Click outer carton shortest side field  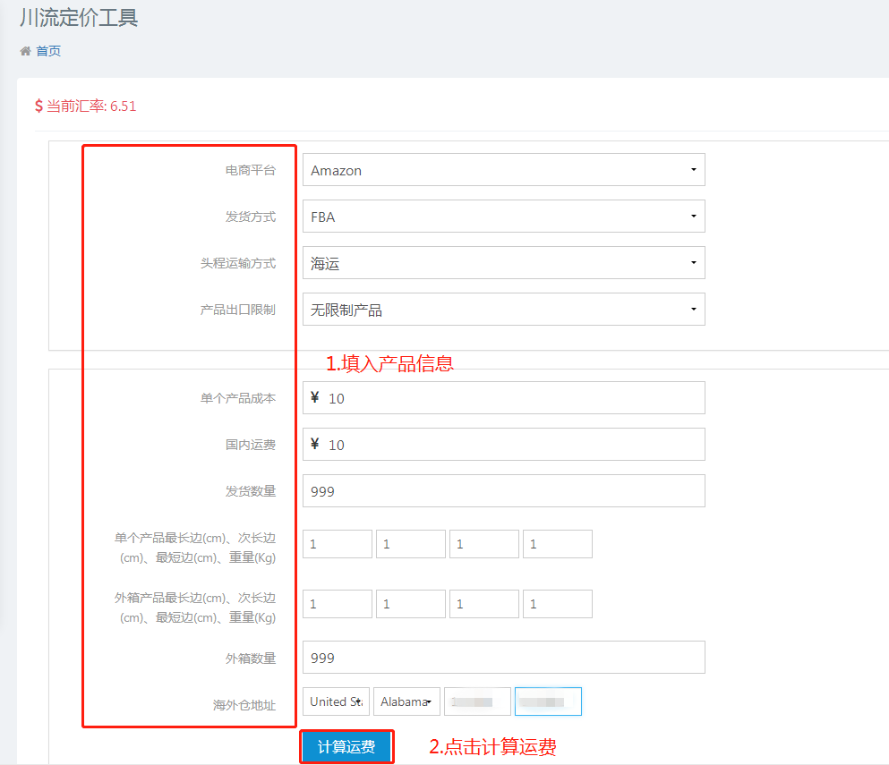tap(484, 604)
